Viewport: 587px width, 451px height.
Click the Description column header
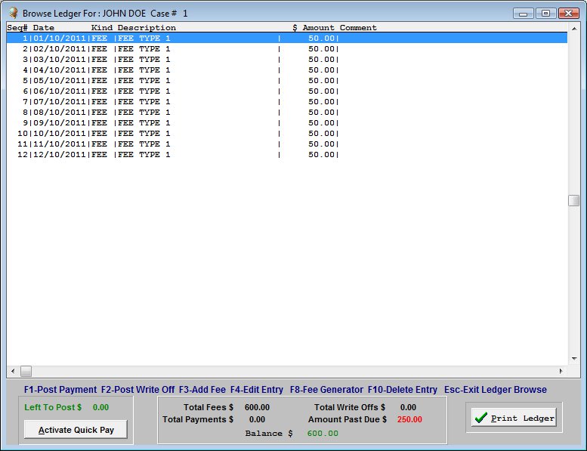147,28
